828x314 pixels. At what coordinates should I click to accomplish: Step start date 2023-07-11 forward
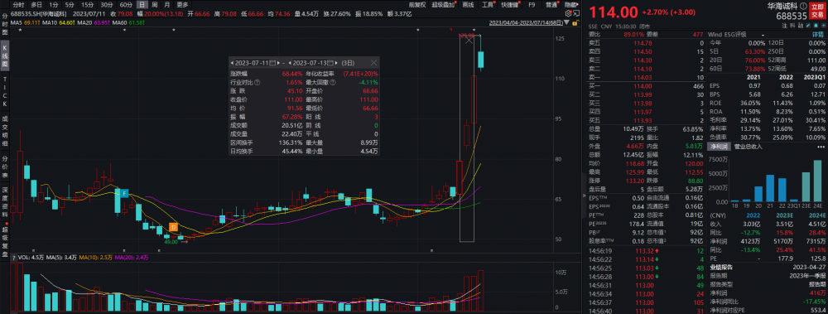(x=278, y=63)
